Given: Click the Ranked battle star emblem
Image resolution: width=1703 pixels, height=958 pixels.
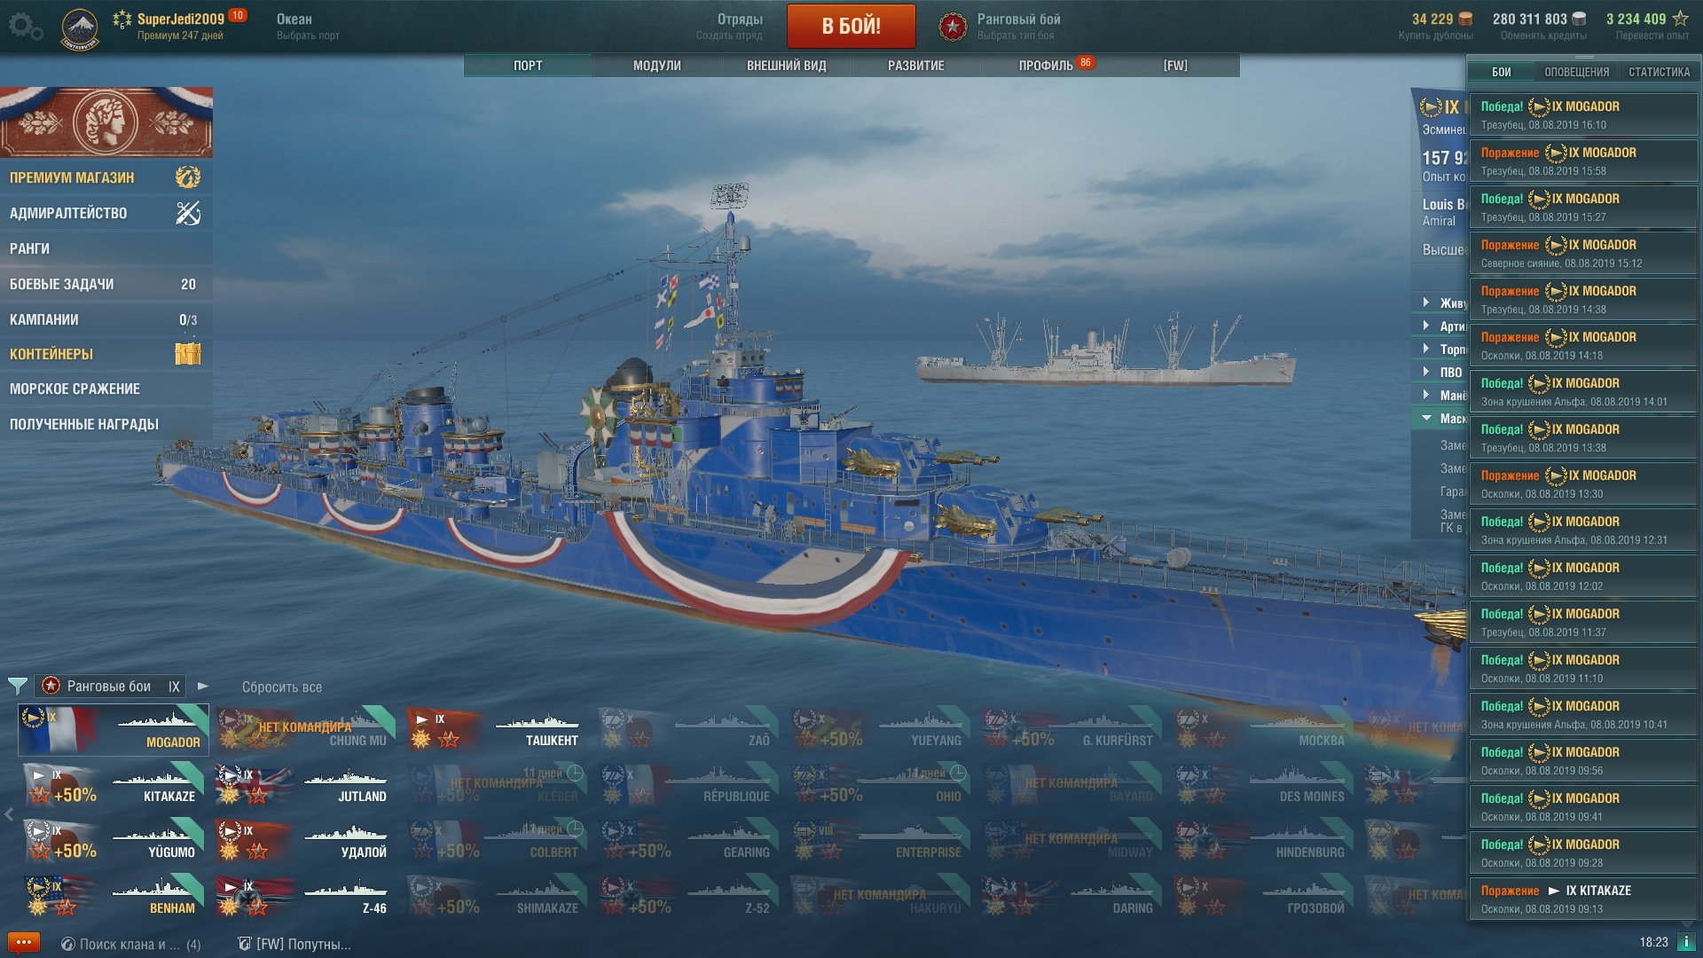Looking at the screenshot, I should (953, 27).
